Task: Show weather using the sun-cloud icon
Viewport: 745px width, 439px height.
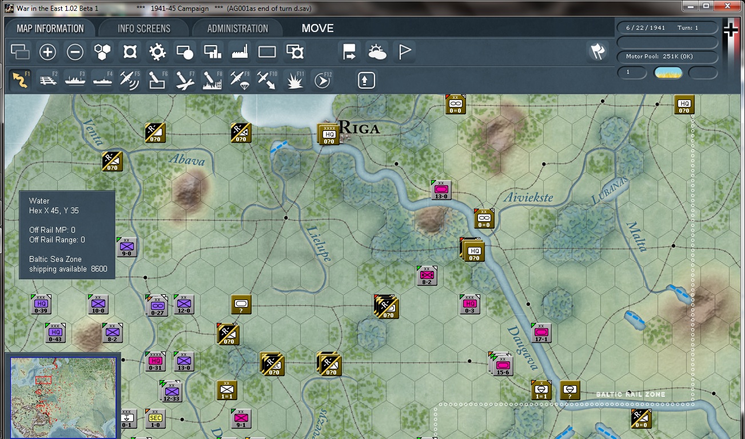Action: click(x=377, y=52)
